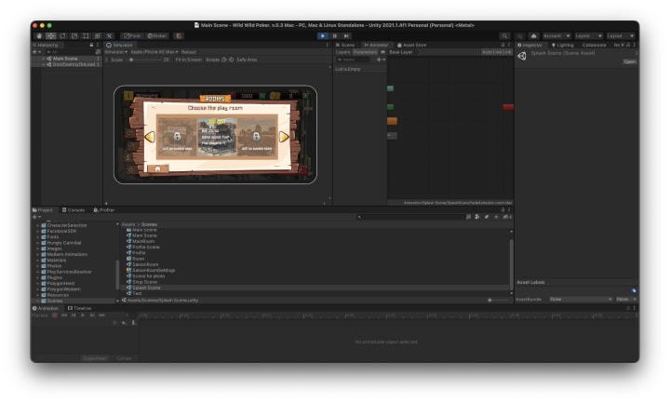Toggle Pivot handle position
The width and height of the screenshot is (670, 403).
click(x=132, y=36)
